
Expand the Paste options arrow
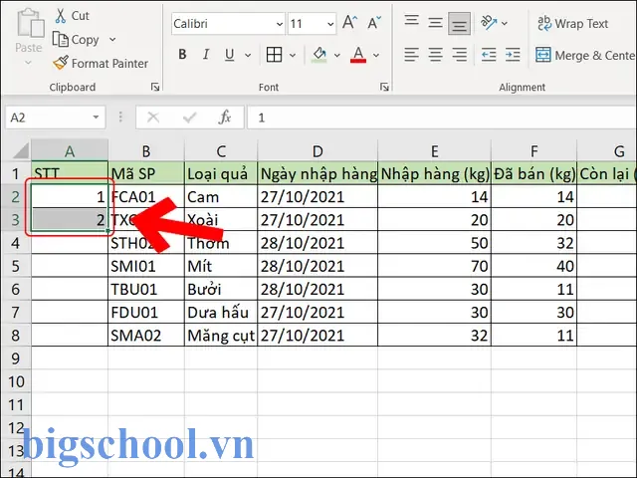28,62
